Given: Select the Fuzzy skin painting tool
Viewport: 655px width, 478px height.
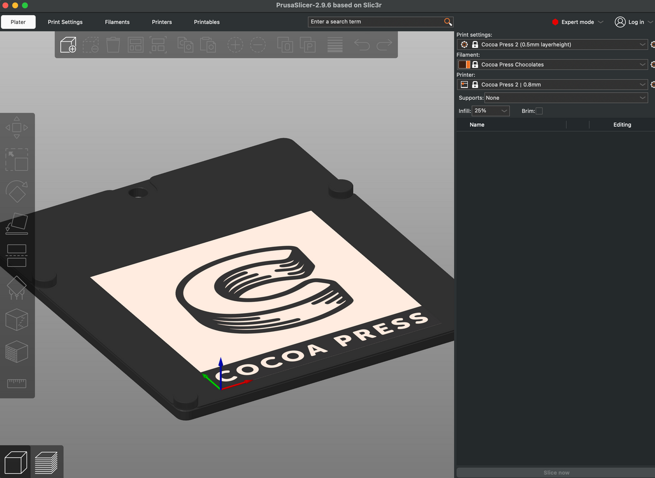Looking at the screenshot, I should 16,351.
